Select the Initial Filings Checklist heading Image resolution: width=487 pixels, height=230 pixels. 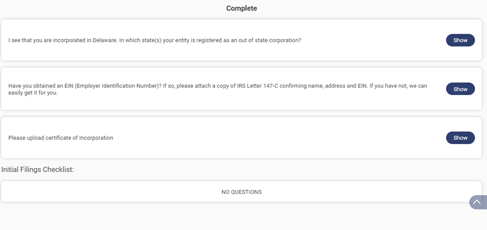(x=38, y=170)
